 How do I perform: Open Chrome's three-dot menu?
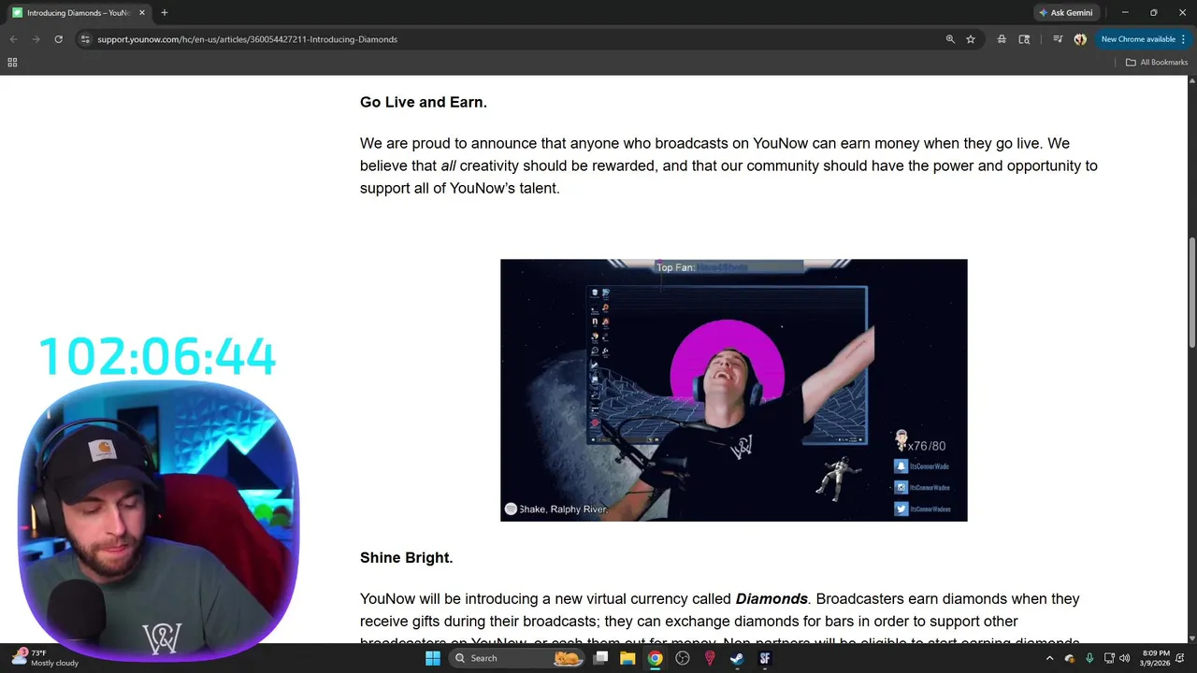[1183, 39]
